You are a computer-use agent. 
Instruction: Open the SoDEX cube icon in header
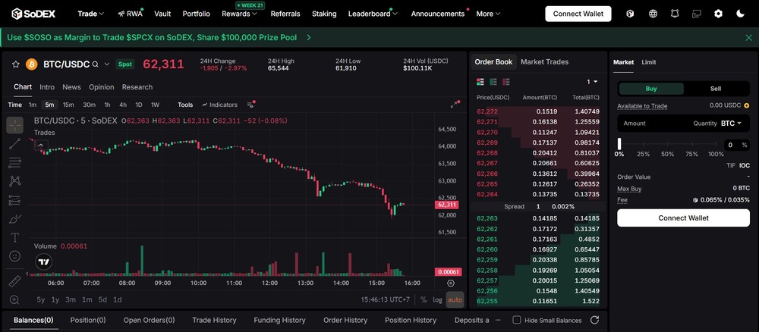pos(630,14)
